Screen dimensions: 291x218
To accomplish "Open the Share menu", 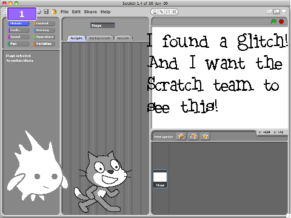I will 90,12.
